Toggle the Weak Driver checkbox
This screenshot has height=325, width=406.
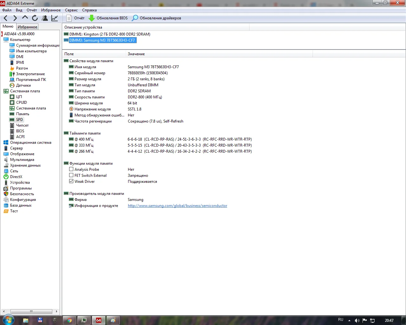[71, 182]
